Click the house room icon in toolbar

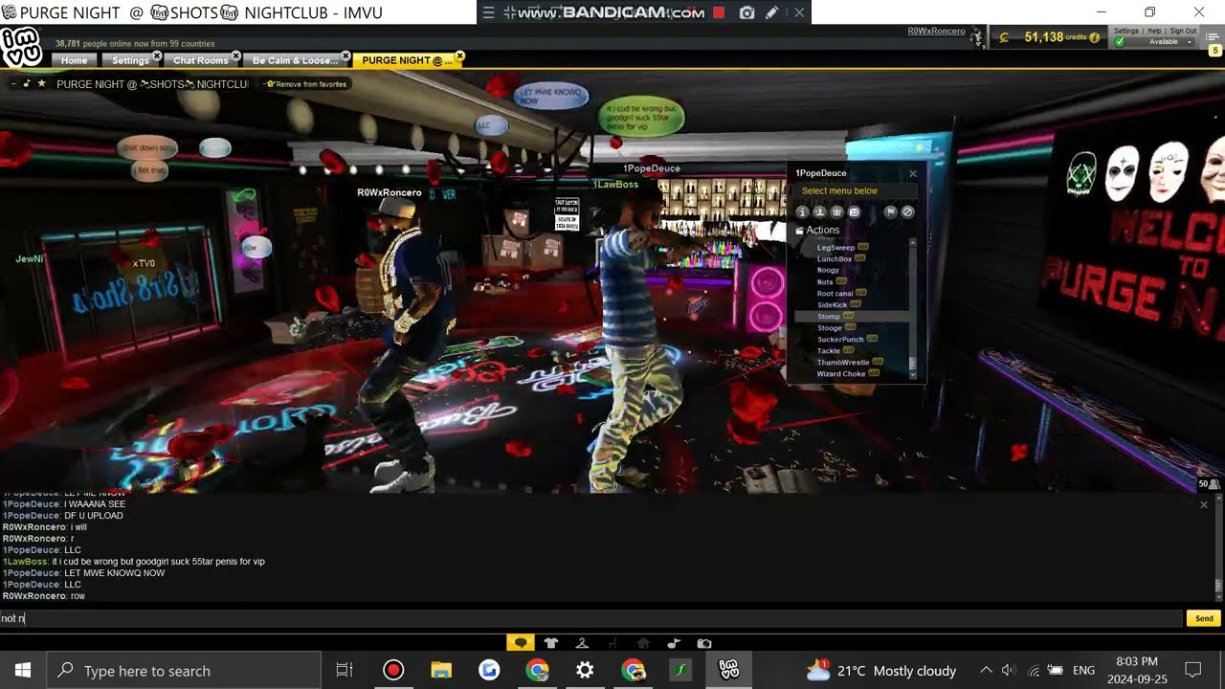pyautogui.click(x=643, y=643)
